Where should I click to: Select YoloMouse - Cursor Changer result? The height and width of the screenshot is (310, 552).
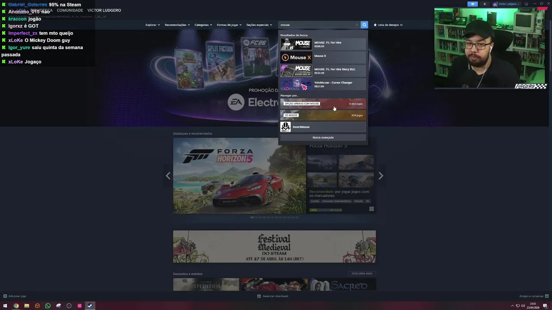pyautogui.click(x=323, y=84)
